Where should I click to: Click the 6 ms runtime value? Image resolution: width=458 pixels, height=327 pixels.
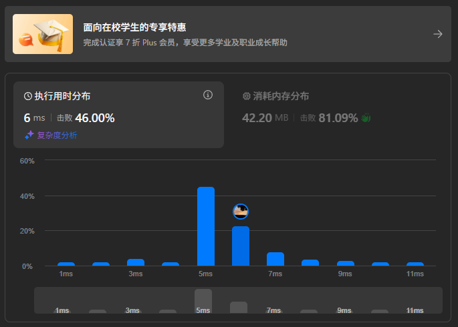pos(35,118)
